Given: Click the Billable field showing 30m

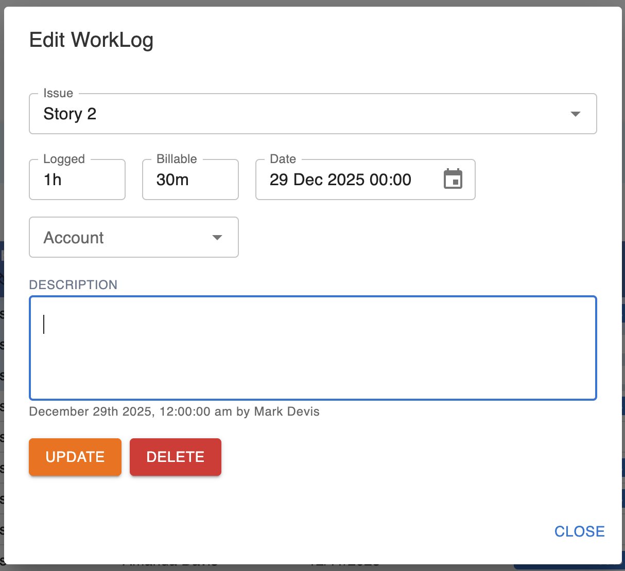Looking at the screenshot, I should click(x=190, y=180).
